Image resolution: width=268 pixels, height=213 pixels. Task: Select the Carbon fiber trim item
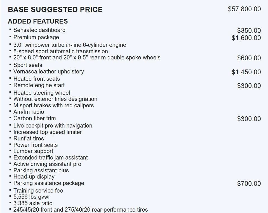point(34,118)
